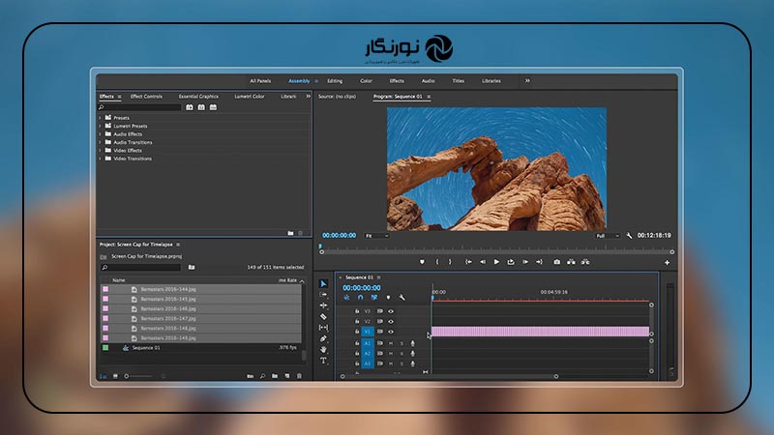Click Go to In point
Screen dimensions: 774x435
[468, 262]
